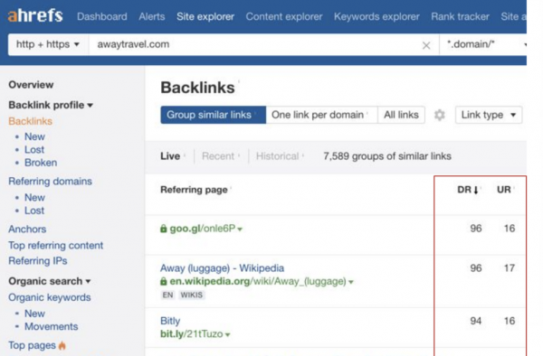
Task: Open the Alerts menu item
Action: [152, 16]
